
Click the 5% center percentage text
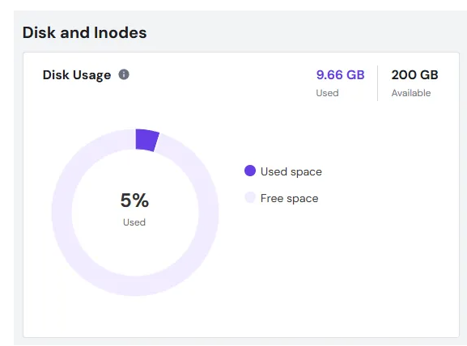[x=134, y=200]
